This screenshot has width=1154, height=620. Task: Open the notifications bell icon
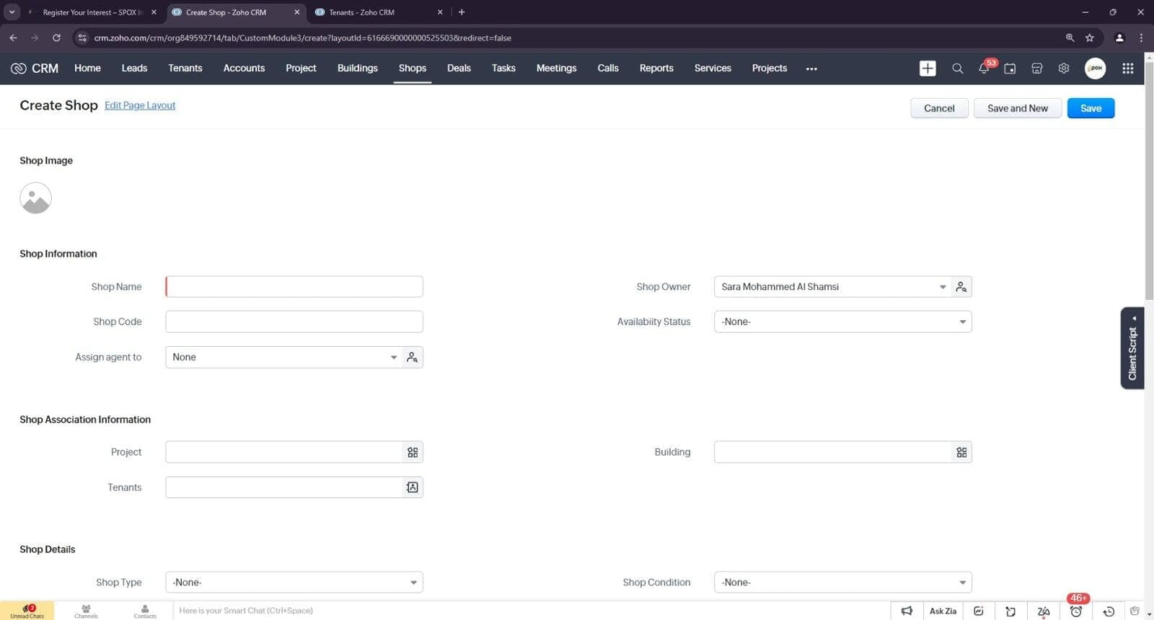pyautogui.click(x=984, y=68)
